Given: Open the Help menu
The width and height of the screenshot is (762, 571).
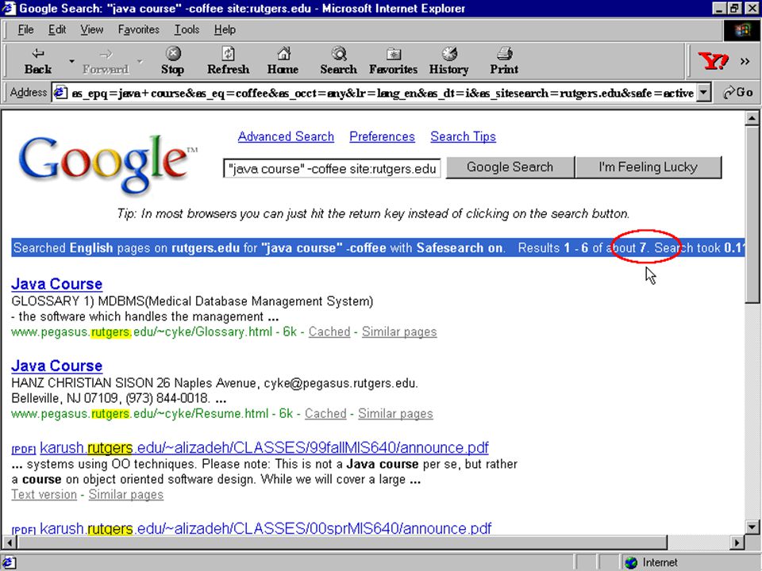Looking at the screenshot, I should coord(225,29).
